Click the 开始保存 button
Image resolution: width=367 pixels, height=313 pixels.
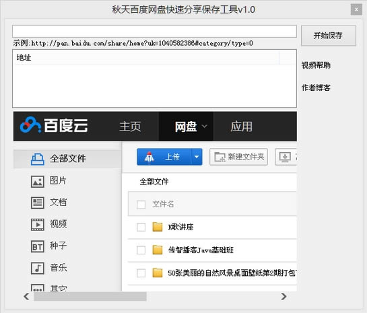click(x=329, y=36)
